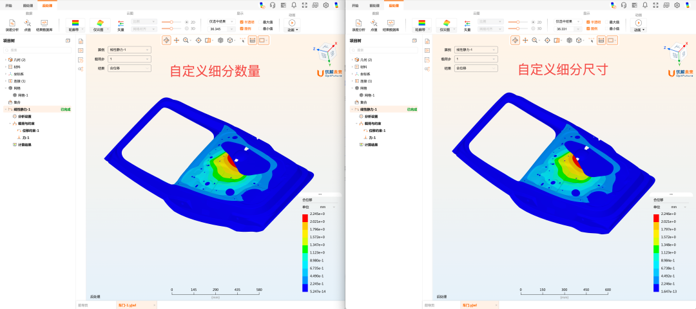Viewport: 696px width, 309px height.
Task: Switch to 开始 tab in the right window
Action: [x=355, y=5]
